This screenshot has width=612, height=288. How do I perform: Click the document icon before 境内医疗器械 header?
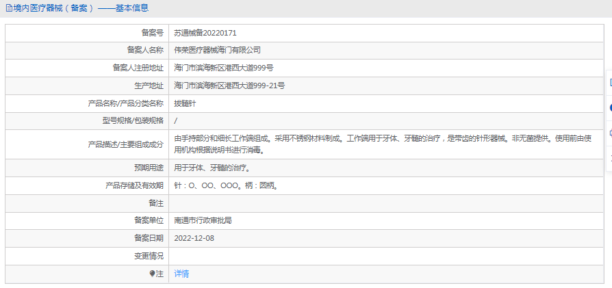[x=9, y=8]
